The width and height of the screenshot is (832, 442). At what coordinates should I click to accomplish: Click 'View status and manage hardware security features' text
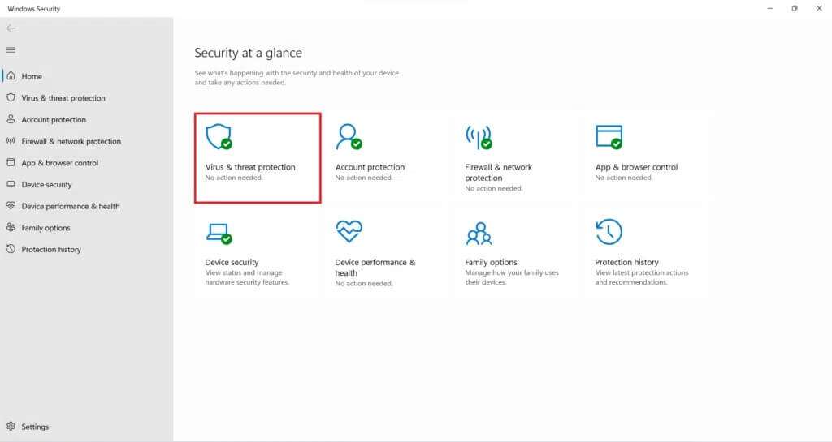click(x=247, y=277)
